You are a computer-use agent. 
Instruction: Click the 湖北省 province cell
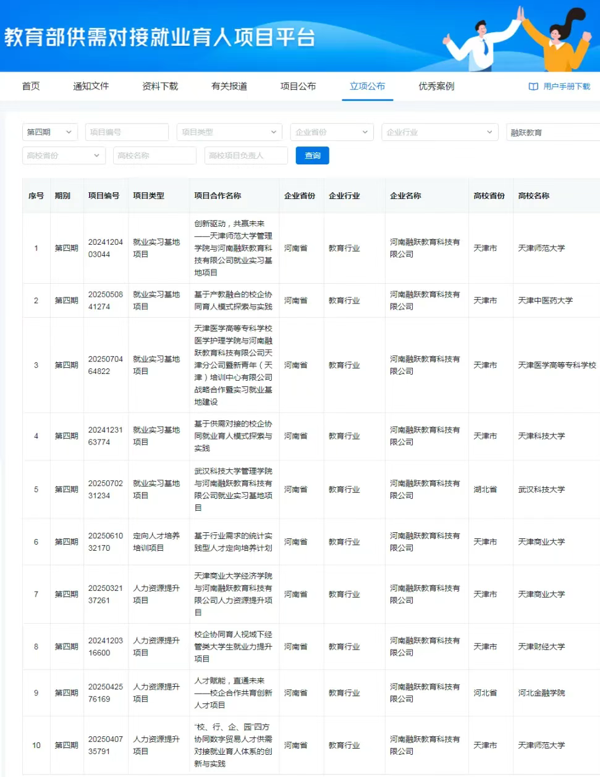485,490
